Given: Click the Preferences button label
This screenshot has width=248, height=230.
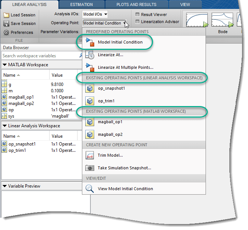Looking at the screenshot, I should pos(22,32).
